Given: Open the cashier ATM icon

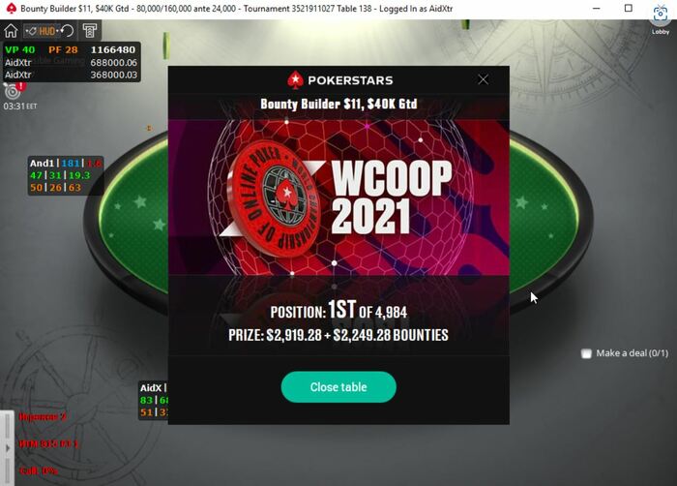Looking at the screenshot, I should point(90,31).
